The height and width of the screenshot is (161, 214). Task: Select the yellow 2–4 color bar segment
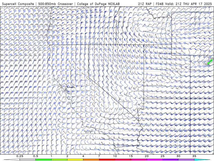click(75, 160)
